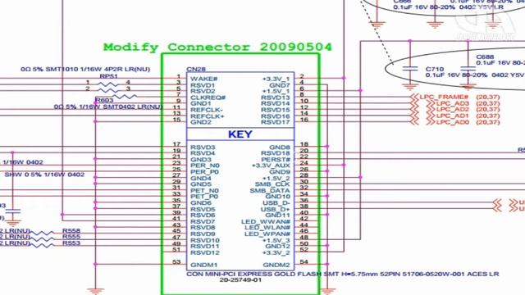Image resolution: width=525 pixels, height=295 pixels.
Task: Click the RSVD18 pin label
Action: click(x=276, y=153)
